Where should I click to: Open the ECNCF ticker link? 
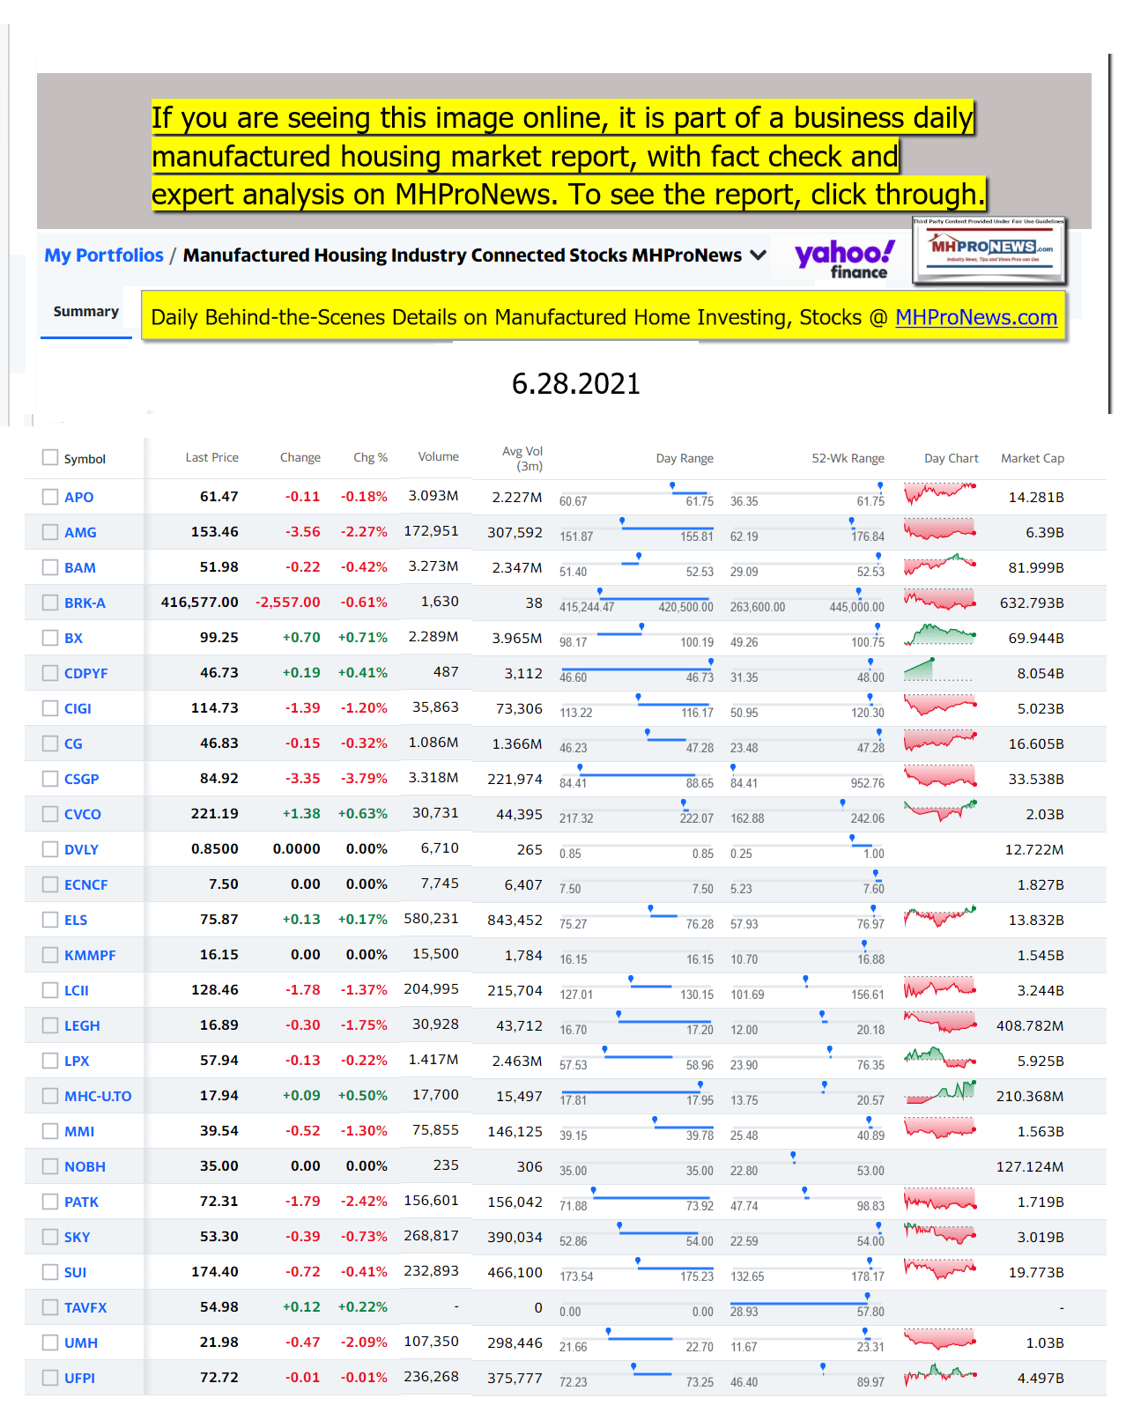point(85,884)
